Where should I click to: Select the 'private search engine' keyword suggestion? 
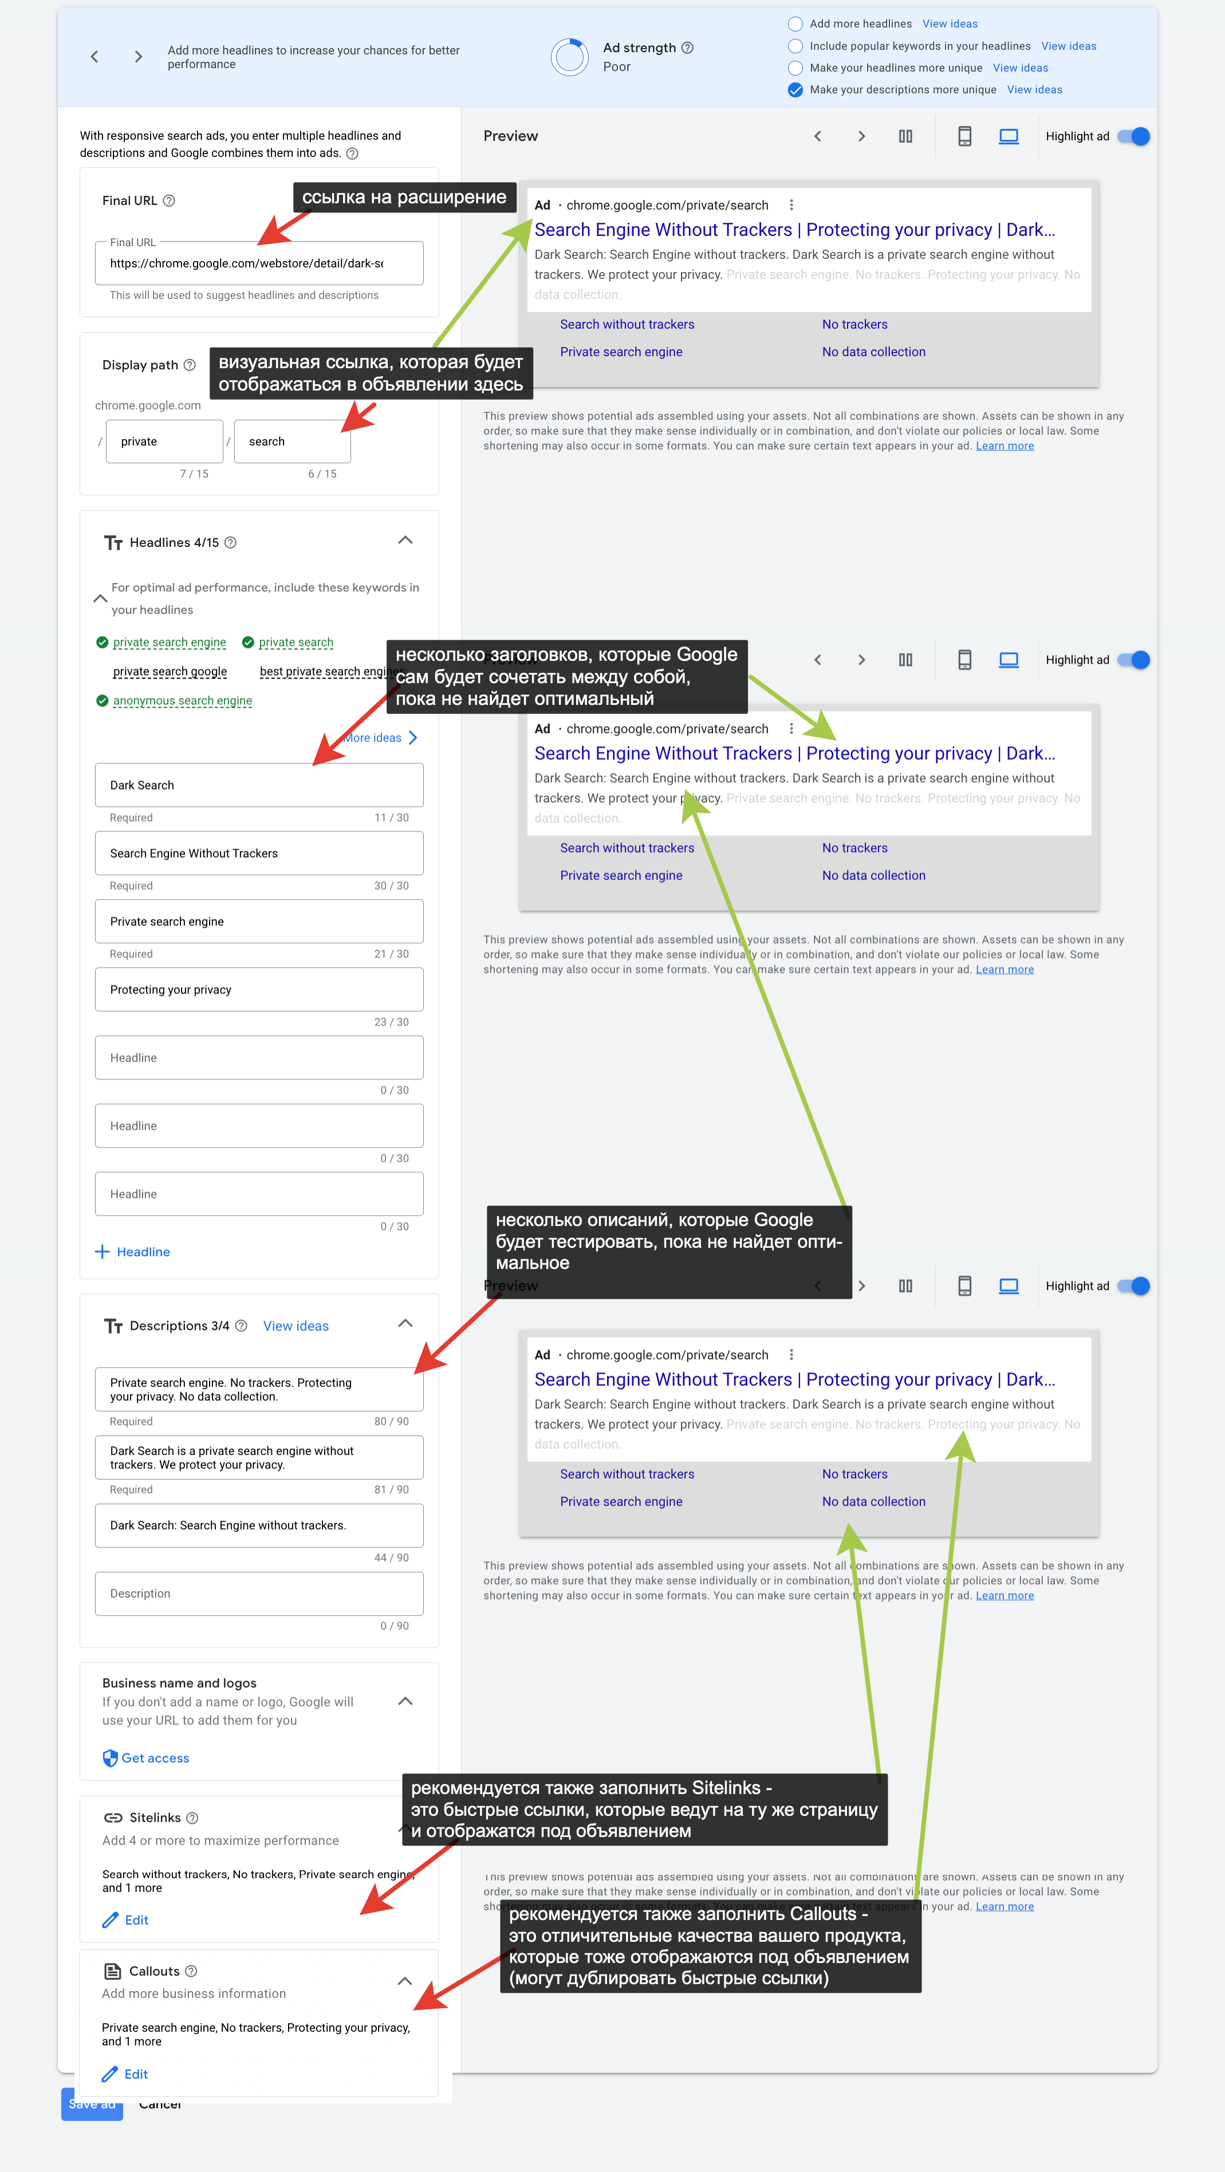[x=170, y=642]
